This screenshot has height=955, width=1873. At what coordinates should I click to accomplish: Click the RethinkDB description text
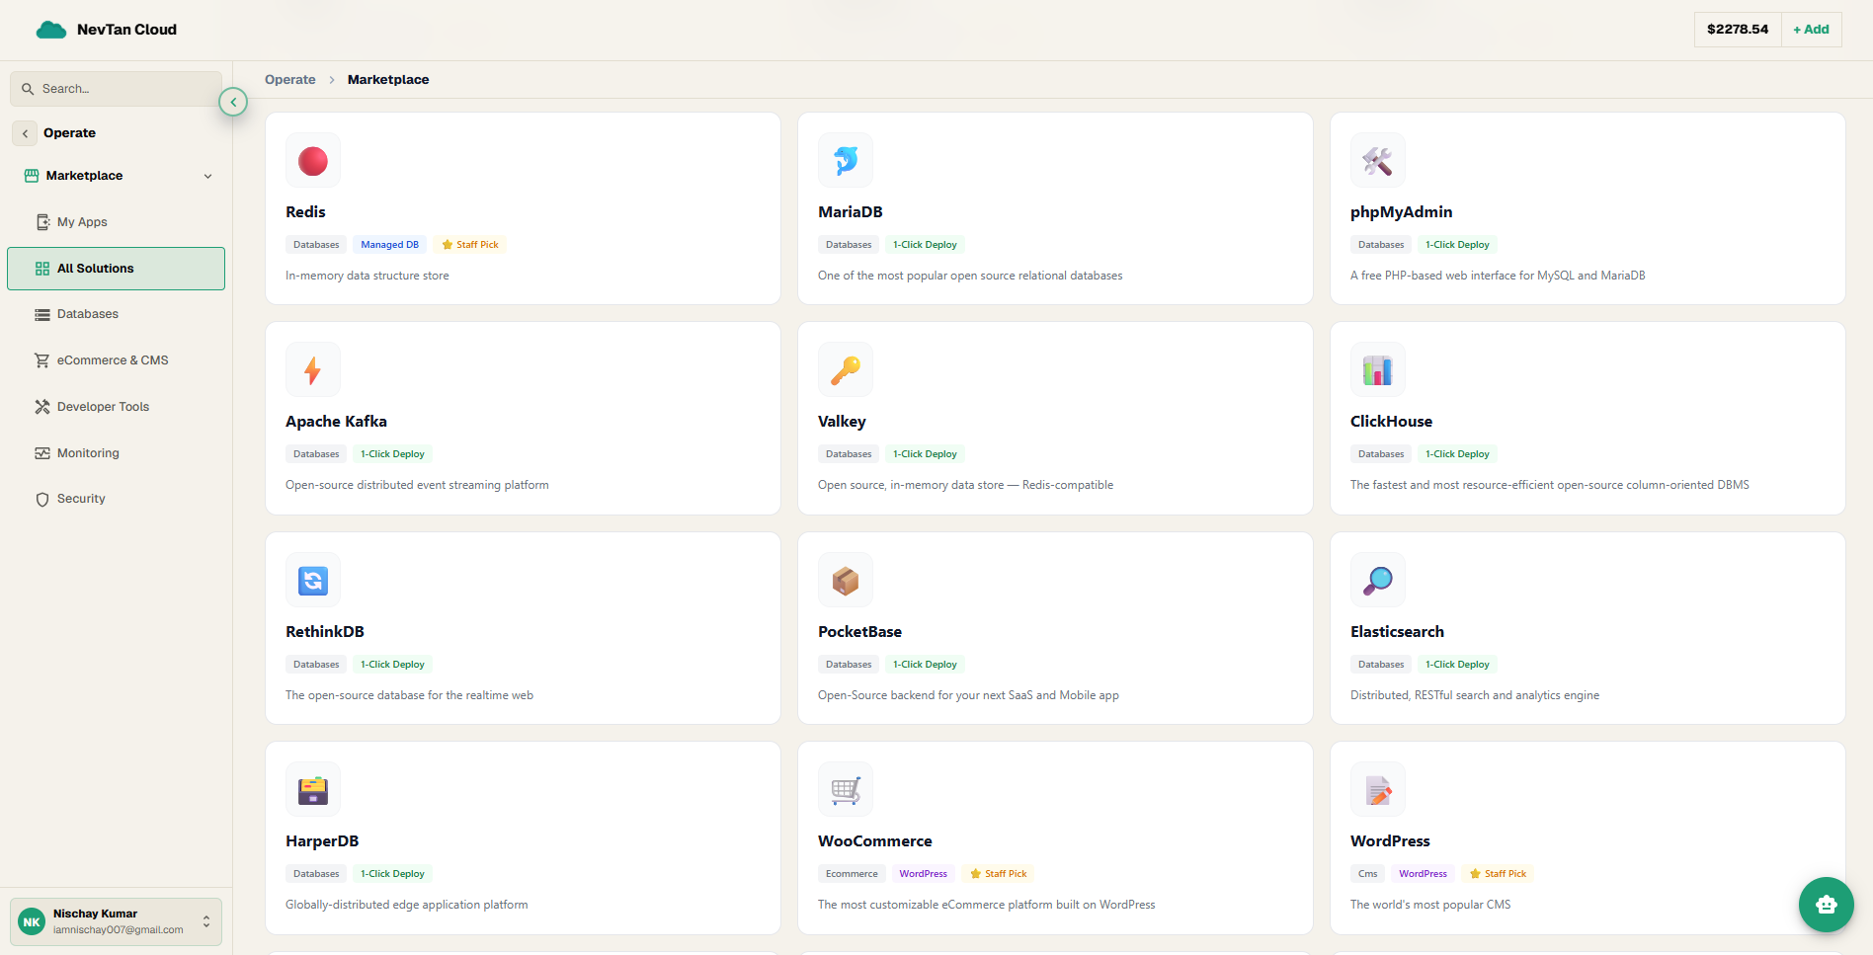409,695
